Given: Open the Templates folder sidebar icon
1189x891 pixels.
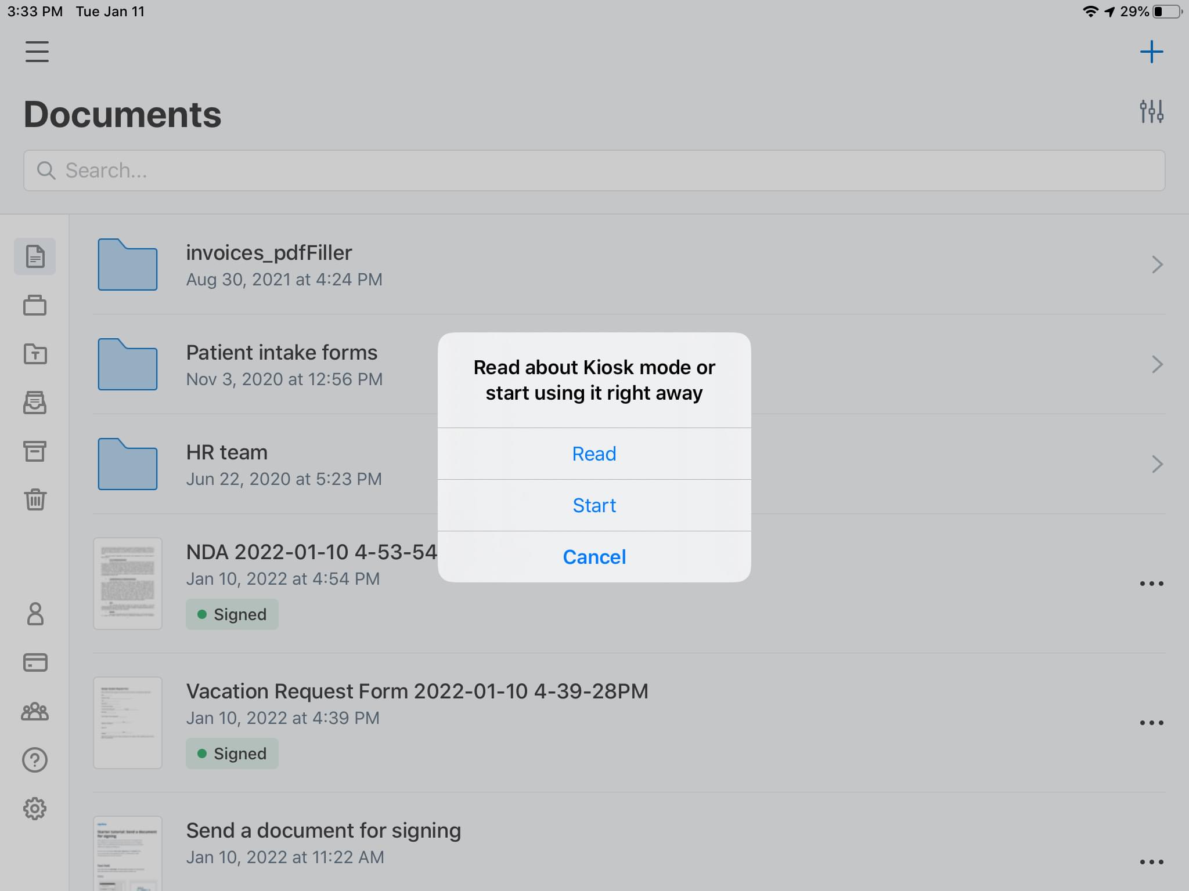Looking at the screenshot, I should [35, 354].
